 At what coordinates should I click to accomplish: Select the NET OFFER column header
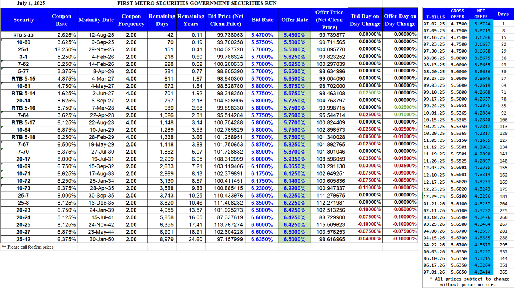[x=480, y=14]
